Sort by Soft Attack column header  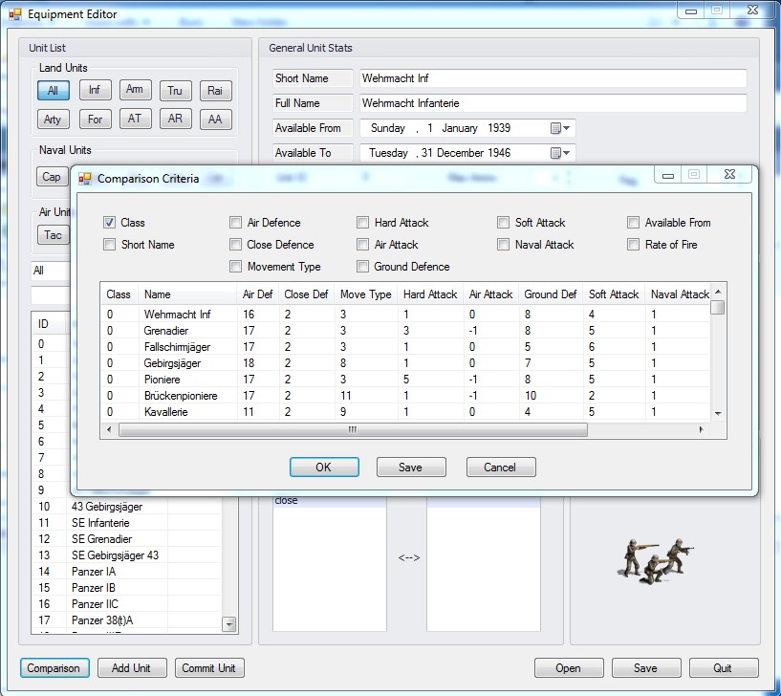pyautogui.click(x=614, y=294)
